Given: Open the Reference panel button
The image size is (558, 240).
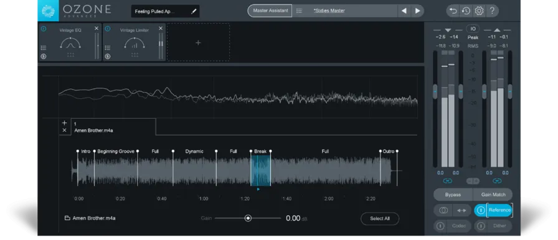Looking at the screenshot, I should [499, 210].
